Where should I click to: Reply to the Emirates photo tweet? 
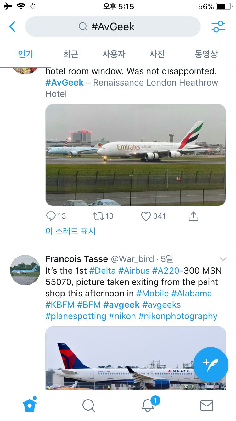pyautogui.click(x=51, y=216)
